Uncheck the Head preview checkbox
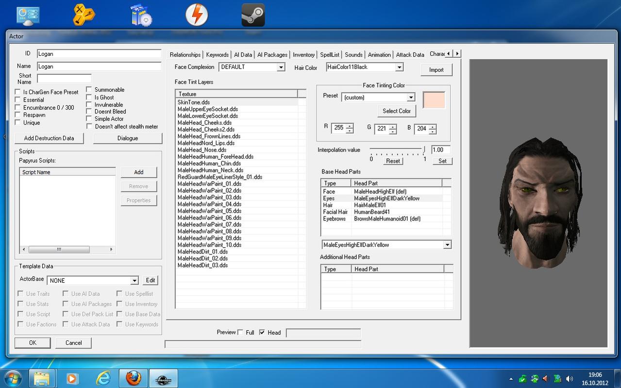Viewport: 621px width, 388px height. pyautogui.click(x=262, y=332)
